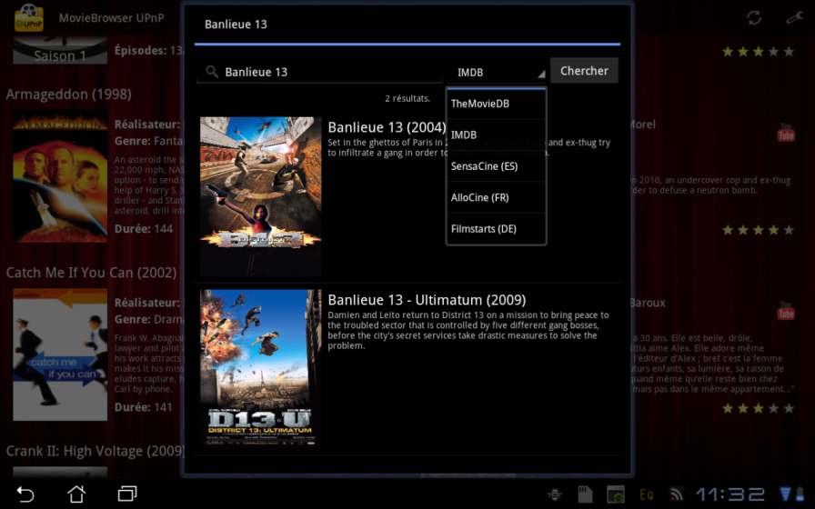
Task: Tap the MovieBrowser UPnP app title
Action: [x=111, y=17]
